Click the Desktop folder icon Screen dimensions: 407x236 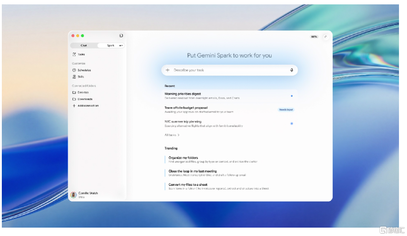click(x=74, y=93)
